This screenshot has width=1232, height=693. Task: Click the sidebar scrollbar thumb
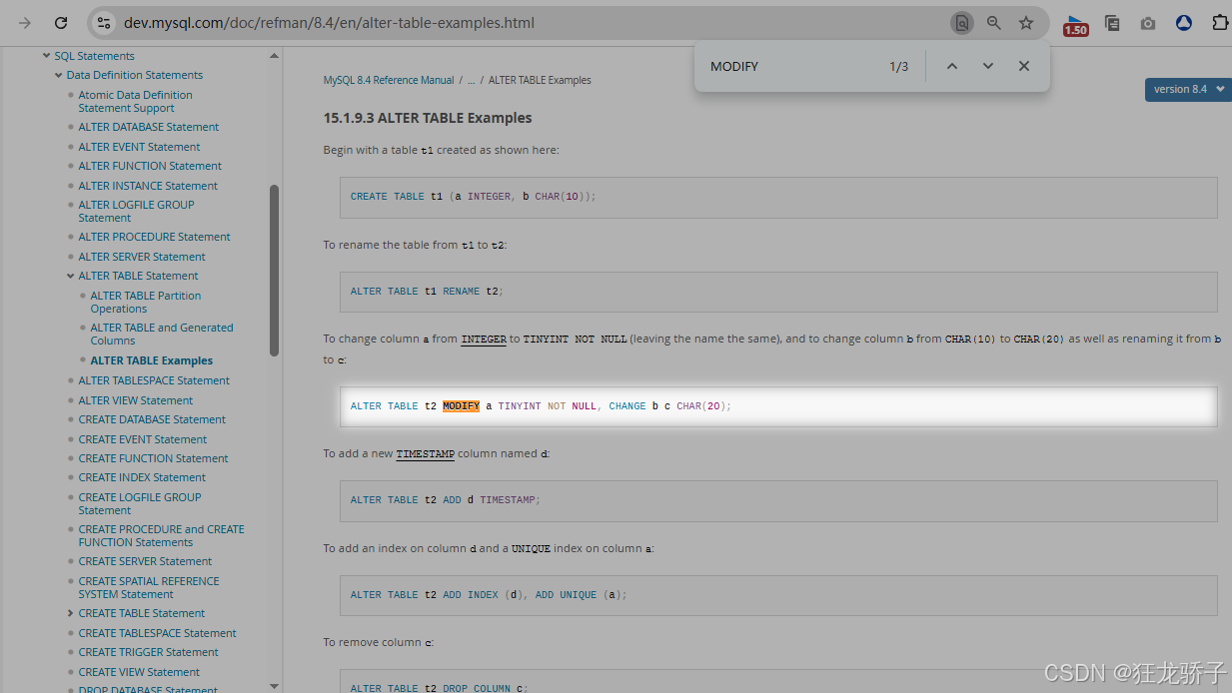coord(274,270)
